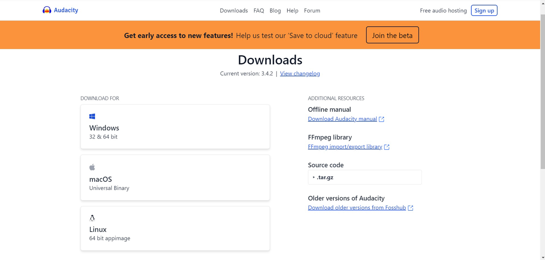
Task: Select the Windows 32 & 64 bit download card
Action: coord(175,127)
